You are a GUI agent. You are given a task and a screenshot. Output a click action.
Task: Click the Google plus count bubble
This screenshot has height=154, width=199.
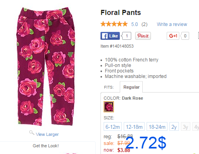point(185,36)
